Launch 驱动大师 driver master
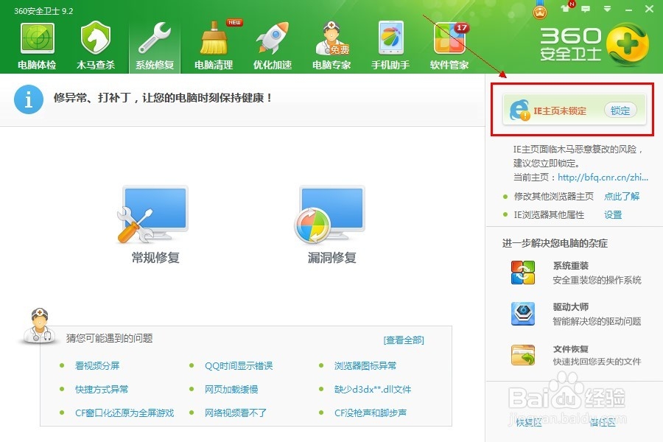 [x=523, y=312]
